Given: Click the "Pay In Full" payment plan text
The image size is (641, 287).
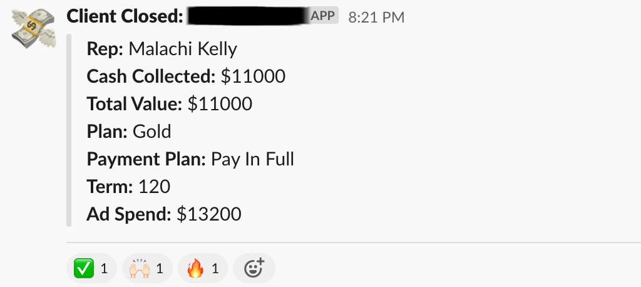Looking at the screenshot, I should [253, 159].
